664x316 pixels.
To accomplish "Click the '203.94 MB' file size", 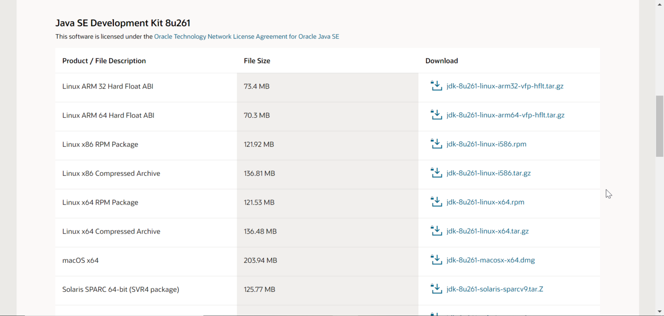I will pyautogui.click(x=261, y=260).
